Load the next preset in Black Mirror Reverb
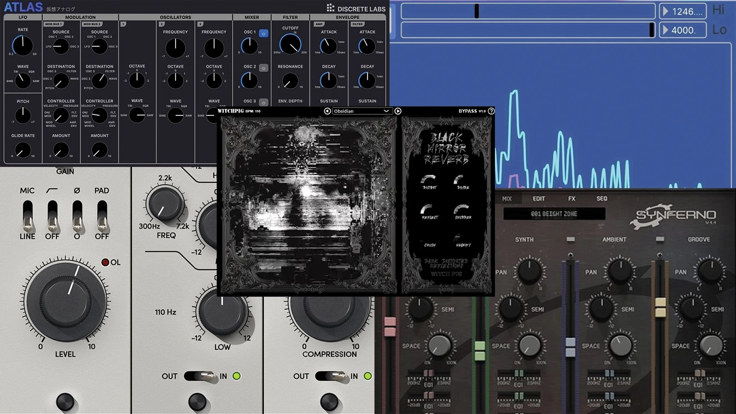 coord(398,111)
